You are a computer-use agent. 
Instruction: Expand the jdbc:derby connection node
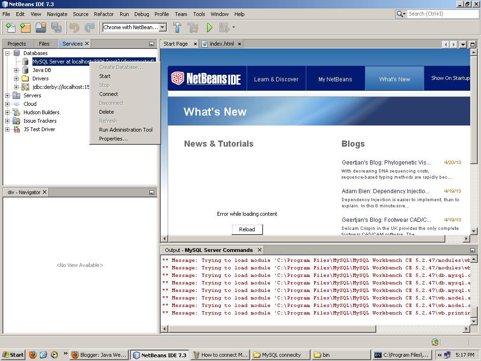[x=16, y=87]
